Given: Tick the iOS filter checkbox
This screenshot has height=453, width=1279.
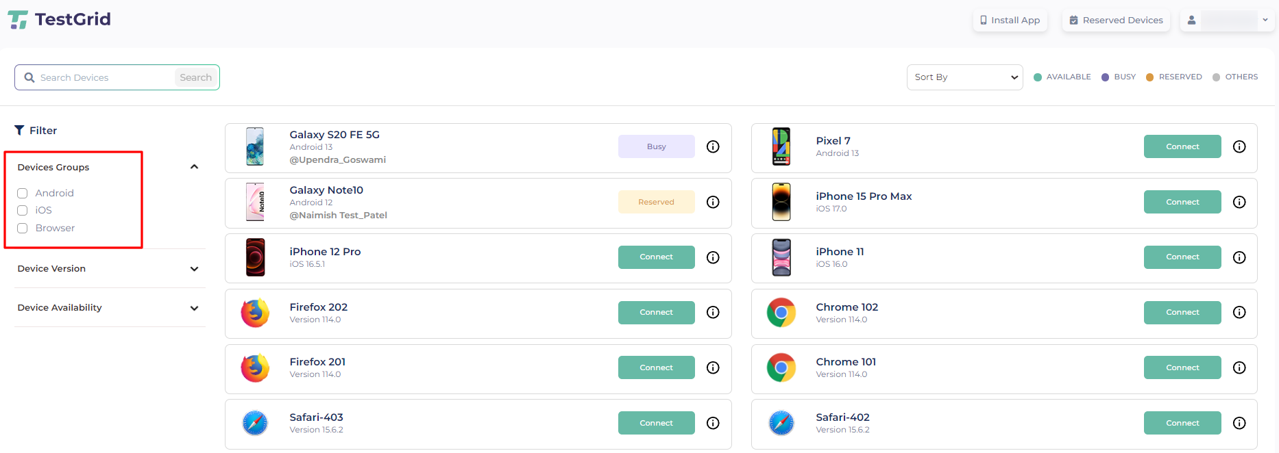Looking at the screenshot, I should (23, 210).
